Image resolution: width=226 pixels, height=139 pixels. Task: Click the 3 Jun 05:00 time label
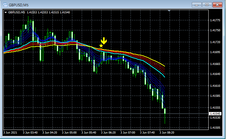[69, 133]
